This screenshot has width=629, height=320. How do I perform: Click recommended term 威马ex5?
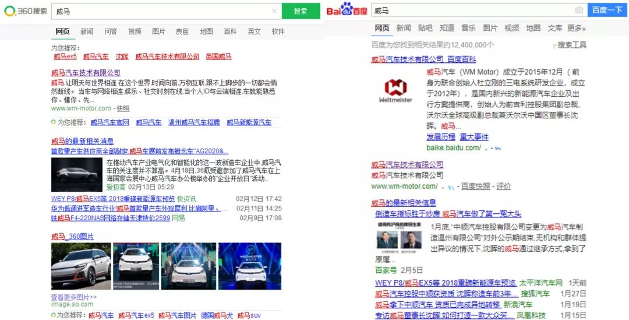coord(65,57)
